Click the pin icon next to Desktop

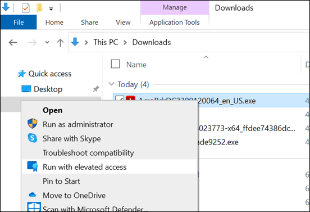[95, 89]
